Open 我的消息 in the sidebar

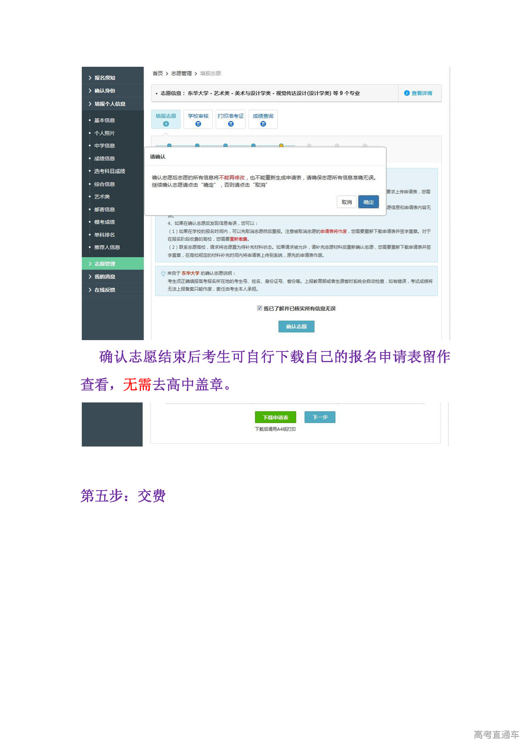(x=105, y=277)
